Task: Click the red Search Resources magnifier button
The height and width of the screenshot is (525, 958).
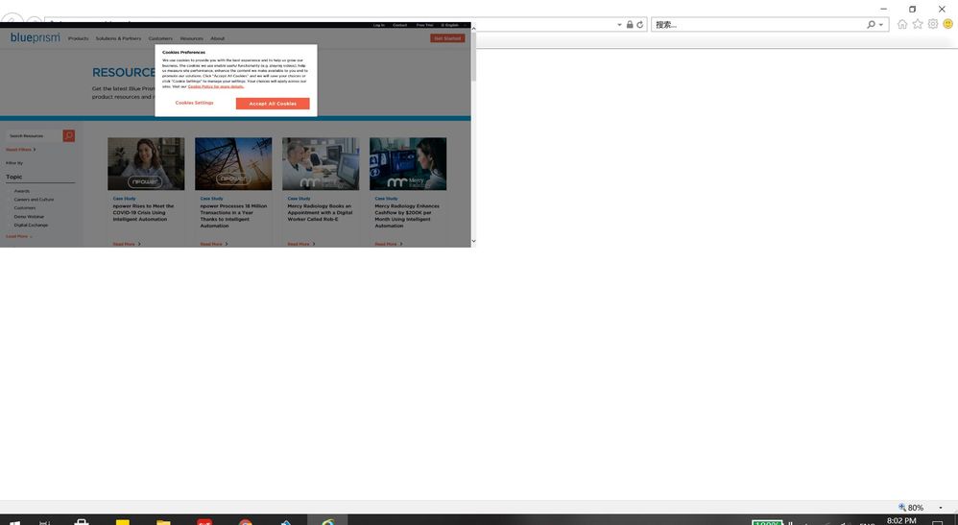Action: (69, 135)
